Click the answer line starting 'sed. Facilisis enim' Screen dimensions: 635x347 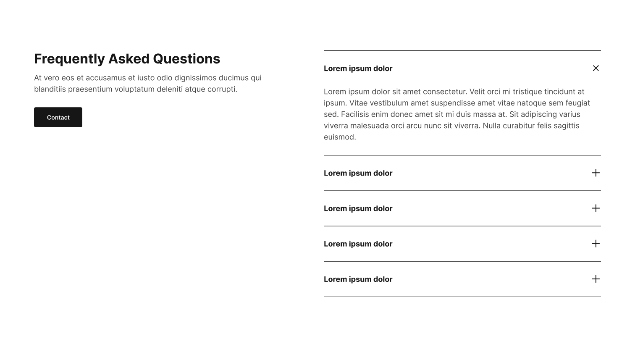pyautogui.click(x=452, y=114)
